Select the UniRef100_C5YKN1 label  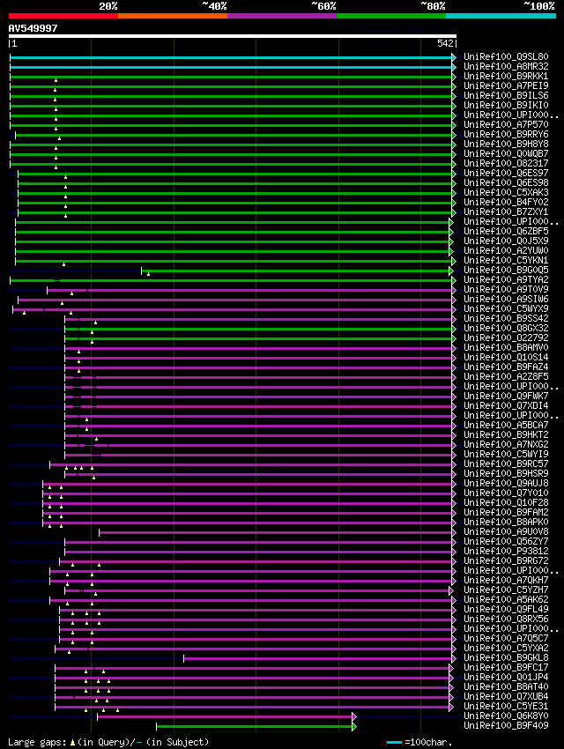pyautogui.click(x=506, y=260)
